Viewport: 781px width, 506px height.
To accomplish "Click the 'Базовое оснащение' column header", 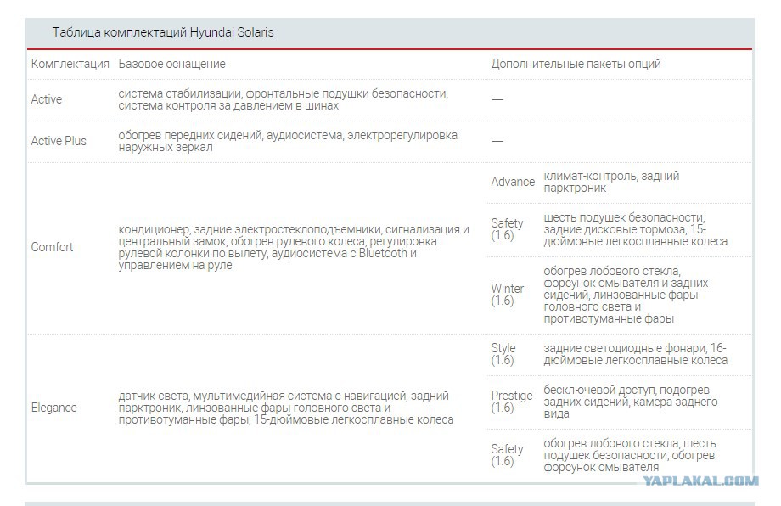I will pos(171,64).
